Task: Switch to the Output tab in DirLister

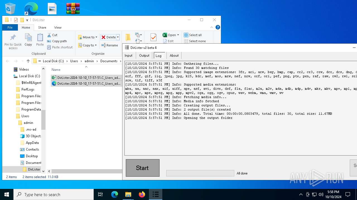Action: [144, 56]
